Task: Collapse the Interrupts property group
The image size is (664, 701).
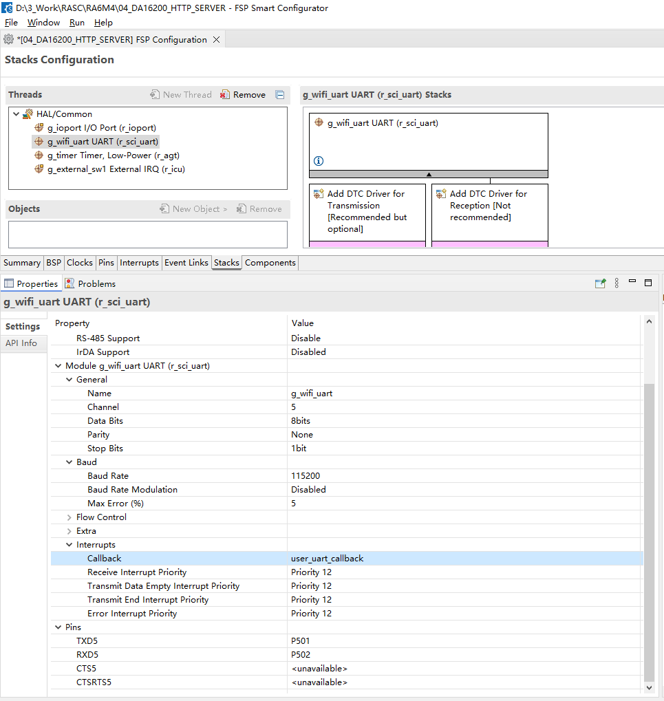Action: [69, 545]
